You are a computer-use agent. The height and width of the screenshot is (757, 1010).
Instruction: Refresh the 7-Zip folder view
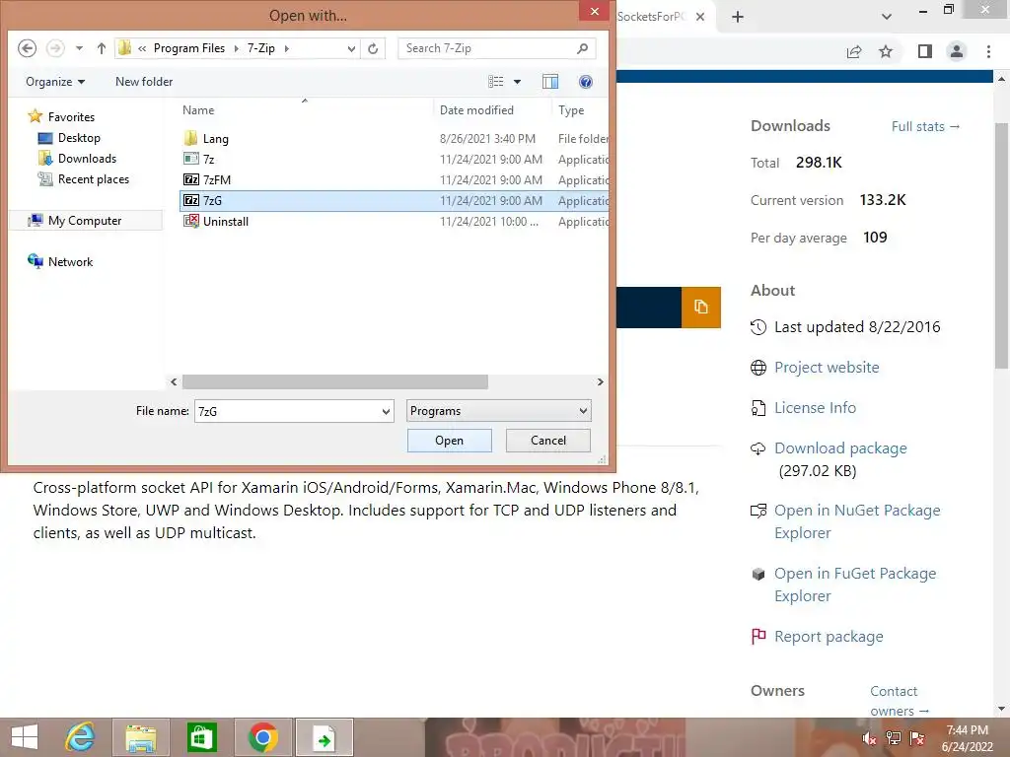[x=373, y=48]
